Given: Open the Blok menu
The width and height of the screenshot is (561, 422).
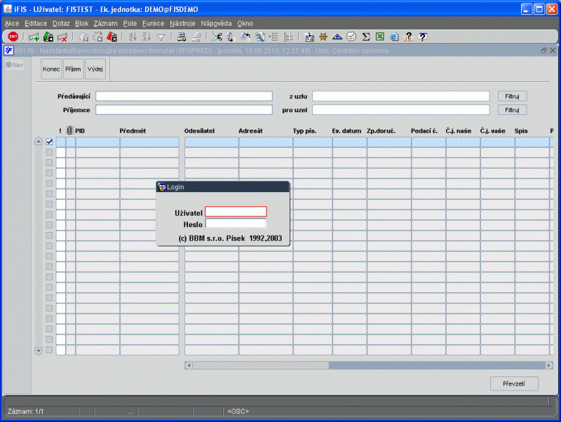Looking at the screenshot, I should 81,24.
